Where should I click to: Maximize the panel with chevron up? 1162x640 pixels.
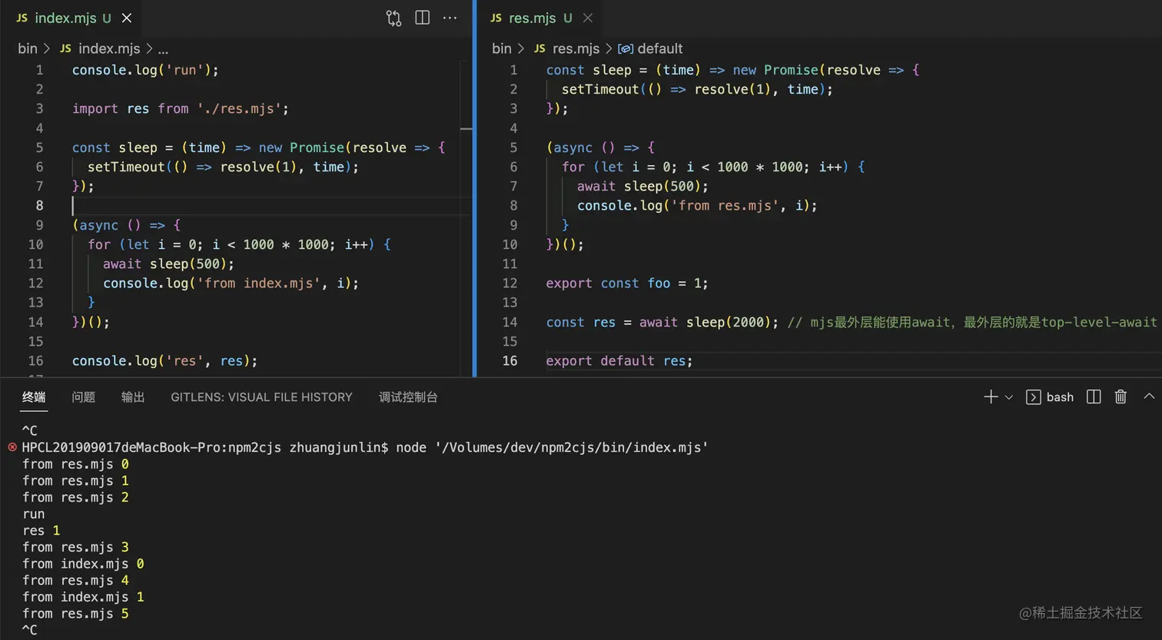[1149, 396]
